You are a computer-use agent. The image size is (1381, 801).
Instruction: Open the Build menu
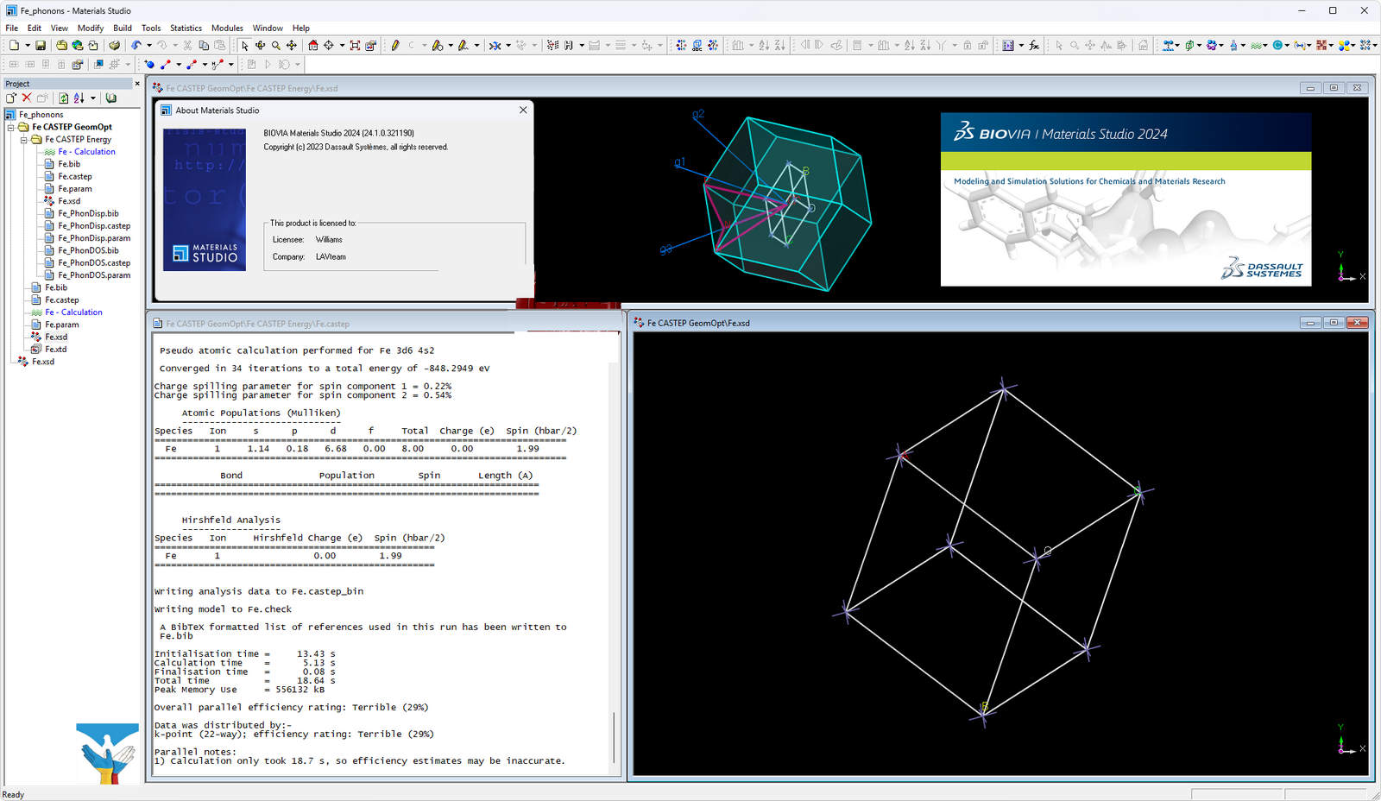pyautogui.click(x=123, y=28)
